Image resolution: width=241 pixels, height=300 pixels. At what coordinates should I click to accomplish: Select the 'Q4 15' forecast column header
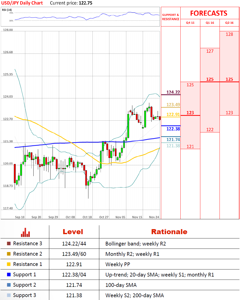click(190, 23)
